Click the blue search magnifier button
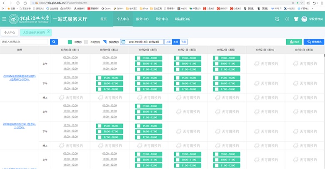The image size is (325, 169). [x=54, y=42]
